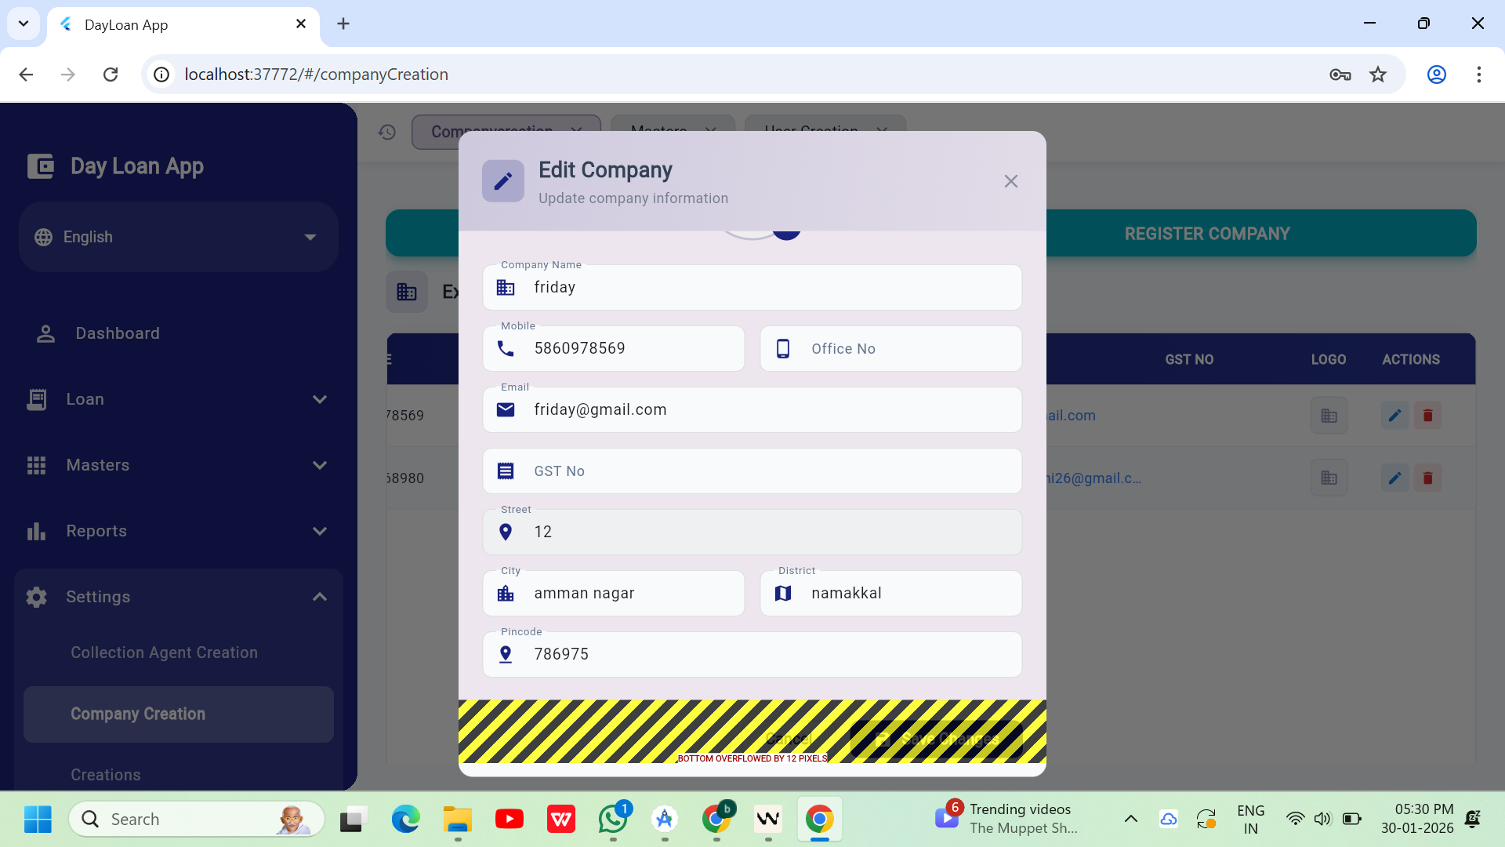The height and width of the screenshot is (847, 1505).
Task: Click the Chrome bookmark star icon
Action: tap(1377, 75)
